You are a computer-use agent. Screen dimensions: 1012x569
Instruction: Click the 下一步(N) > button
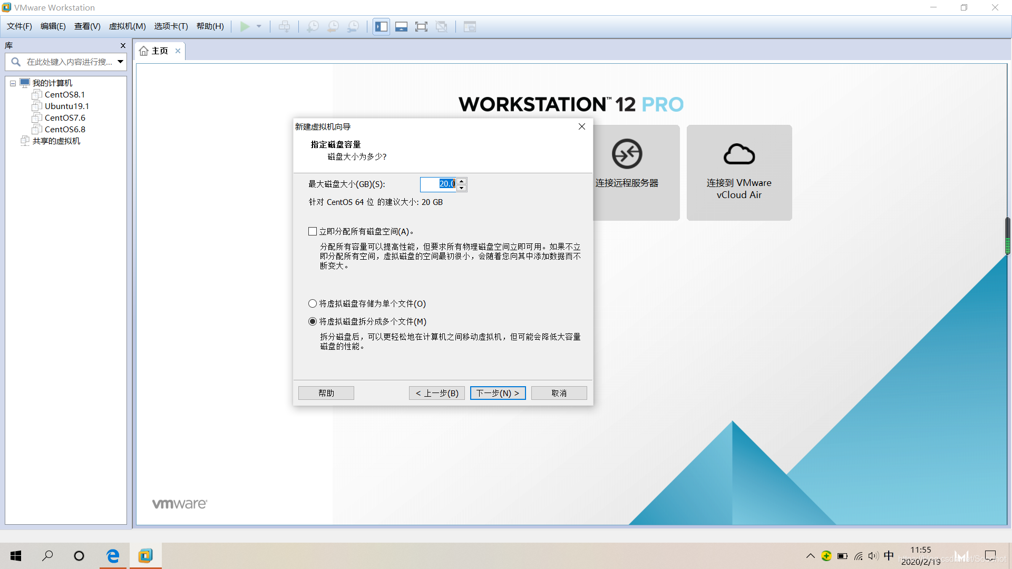[498, 393]
